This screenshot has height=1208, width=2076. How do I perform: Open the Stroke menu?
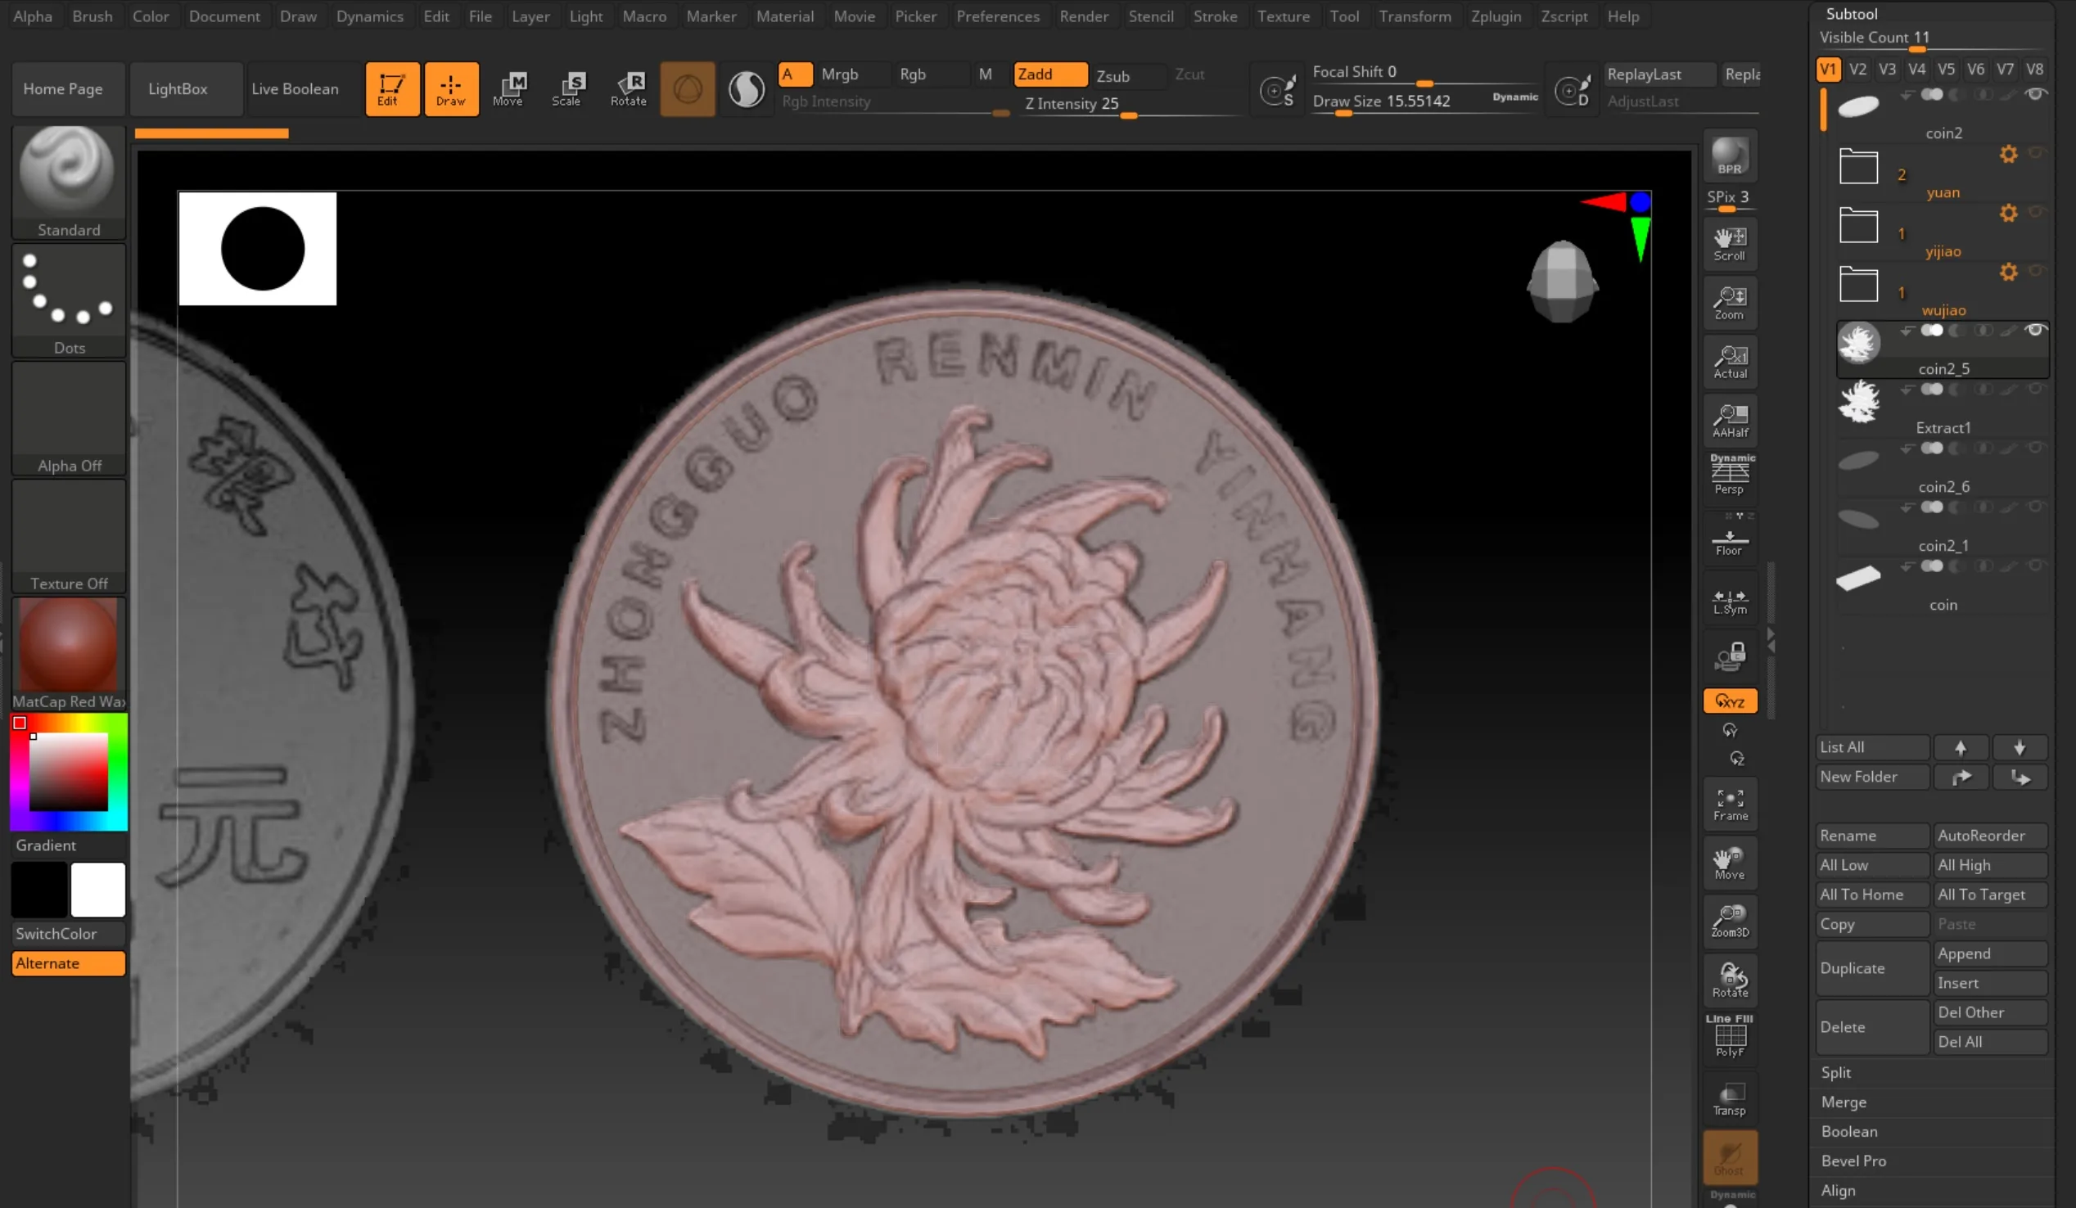pyautogui.click(x=1214, y=16)
